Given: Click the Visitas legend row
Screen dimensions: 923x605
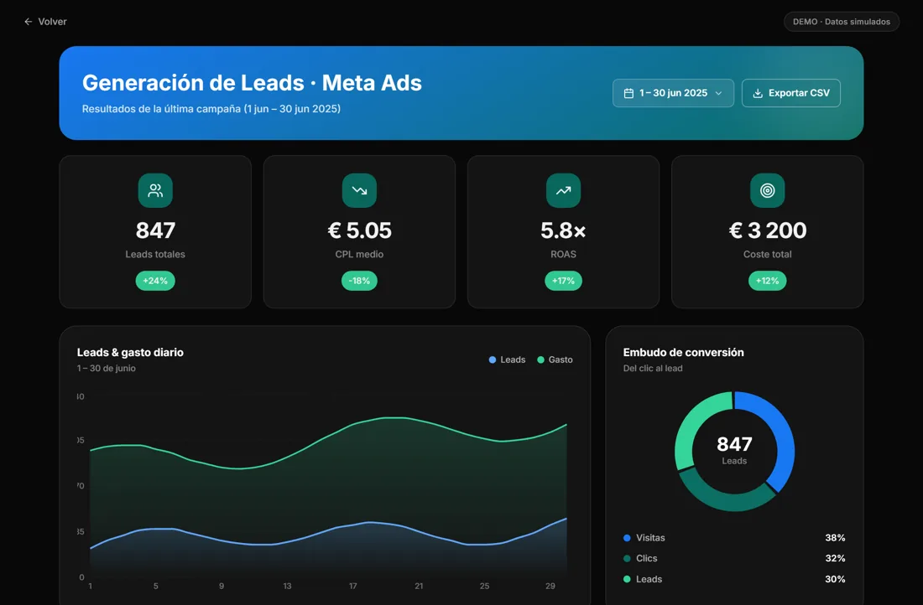Looking at the screenshot, I should tap(734, 538).
